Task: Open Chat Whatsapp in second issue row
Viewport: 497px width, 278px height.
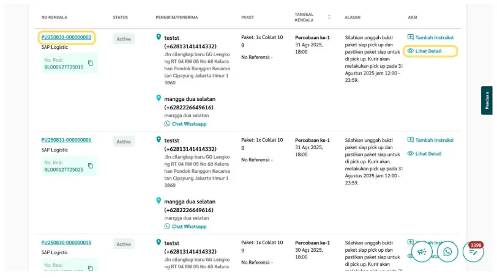Action: (x=189, y=227)
